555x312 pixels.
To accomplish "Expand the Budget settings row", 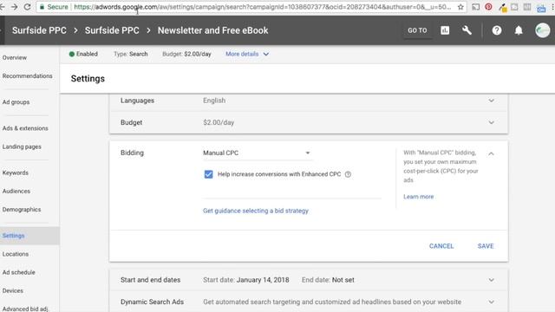I will [309, 122].
